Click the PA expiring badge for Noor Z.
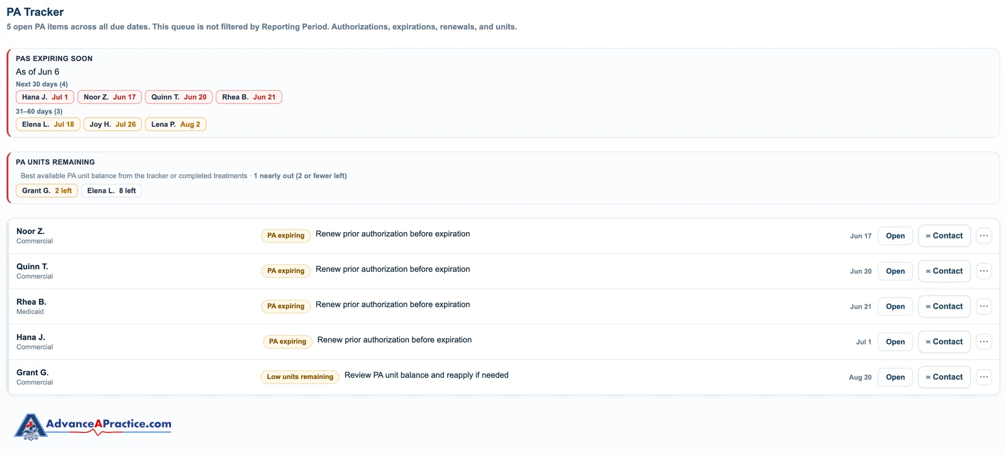The width and height of the screenshot is (1006, 455). click(285, 236)
